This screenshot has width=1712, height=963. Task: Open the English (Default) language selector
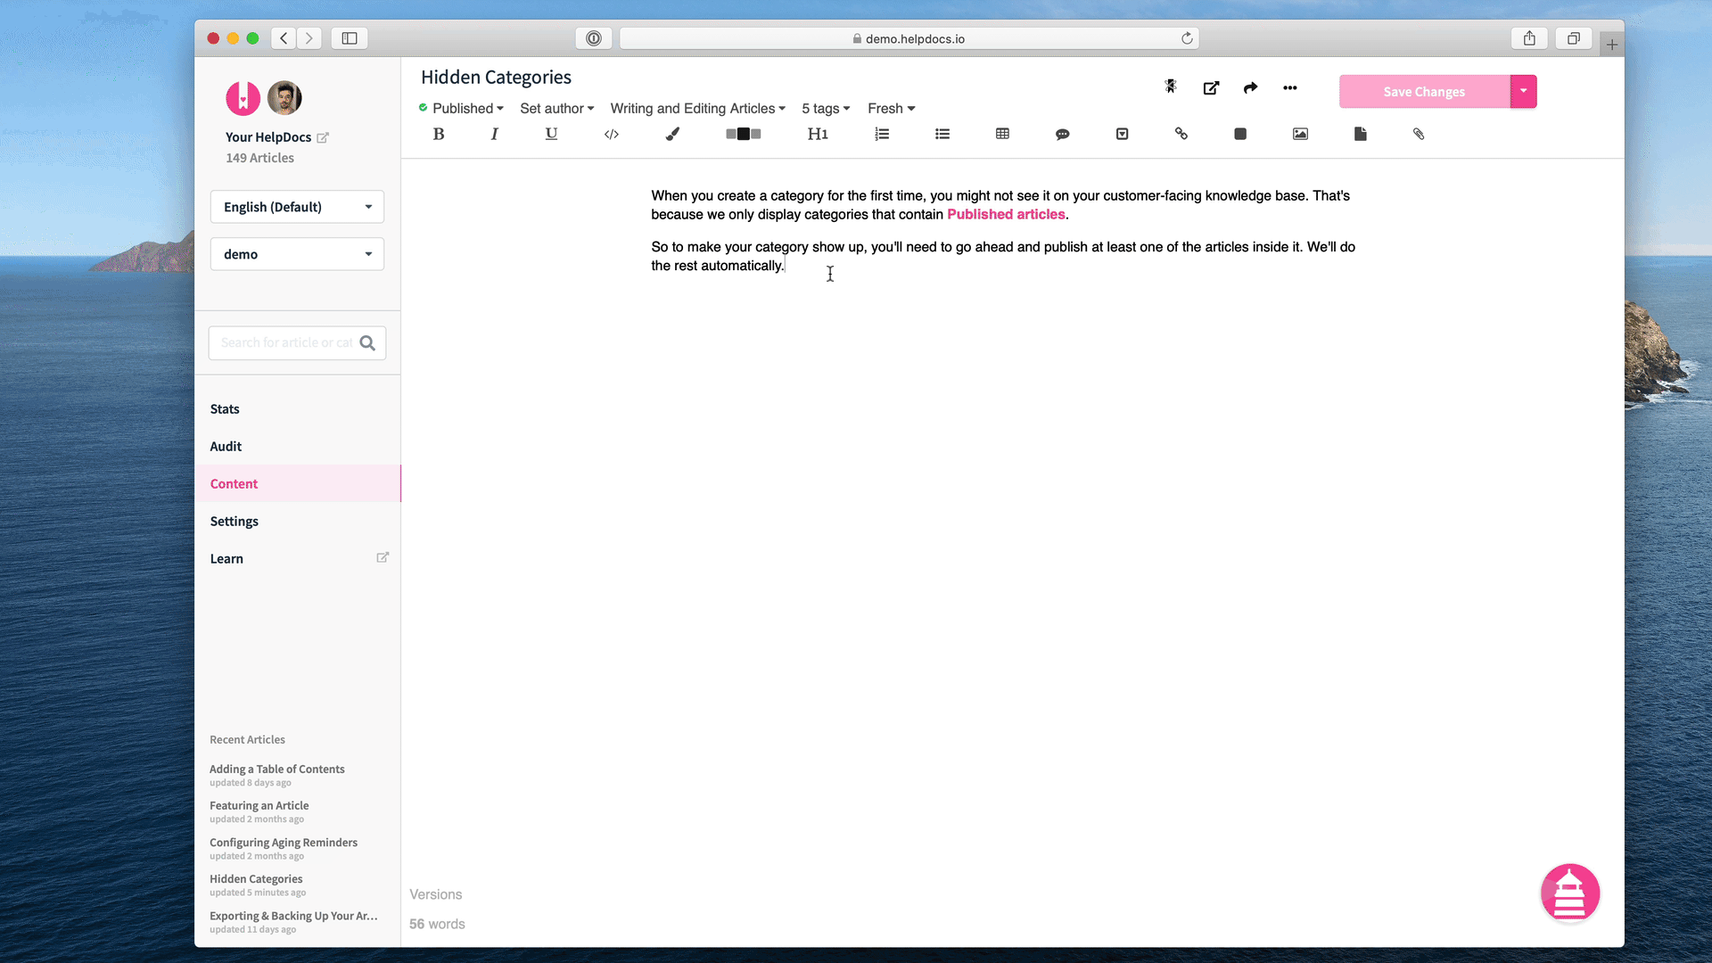coord(297,207)
